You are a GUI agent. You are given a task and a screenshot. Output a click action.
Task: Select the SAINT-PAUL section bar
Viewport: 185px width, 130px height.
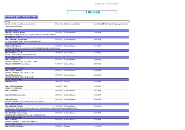[67, 124]
